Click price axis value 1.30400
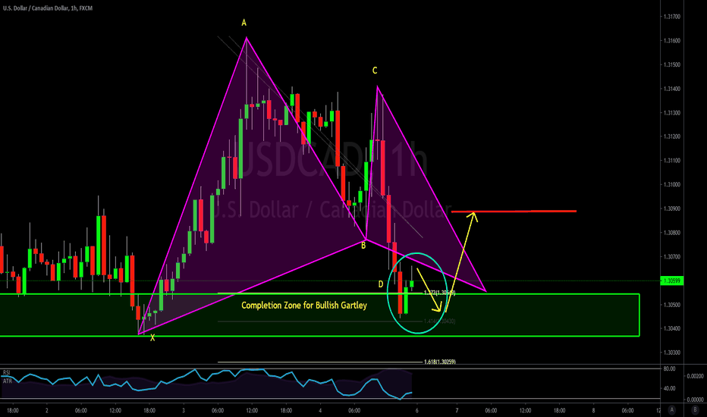 [x=671, y=328]
